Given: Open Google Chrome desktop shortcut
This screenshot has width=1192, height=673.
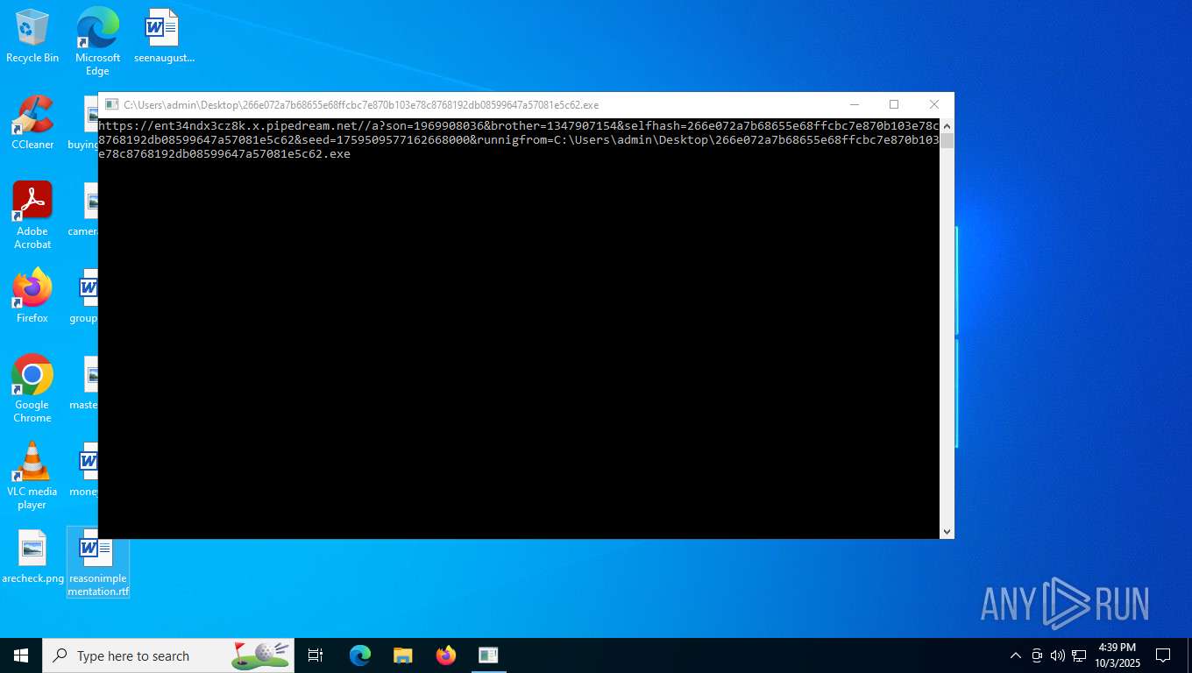Looking at the screenshot, I should 32,389.
